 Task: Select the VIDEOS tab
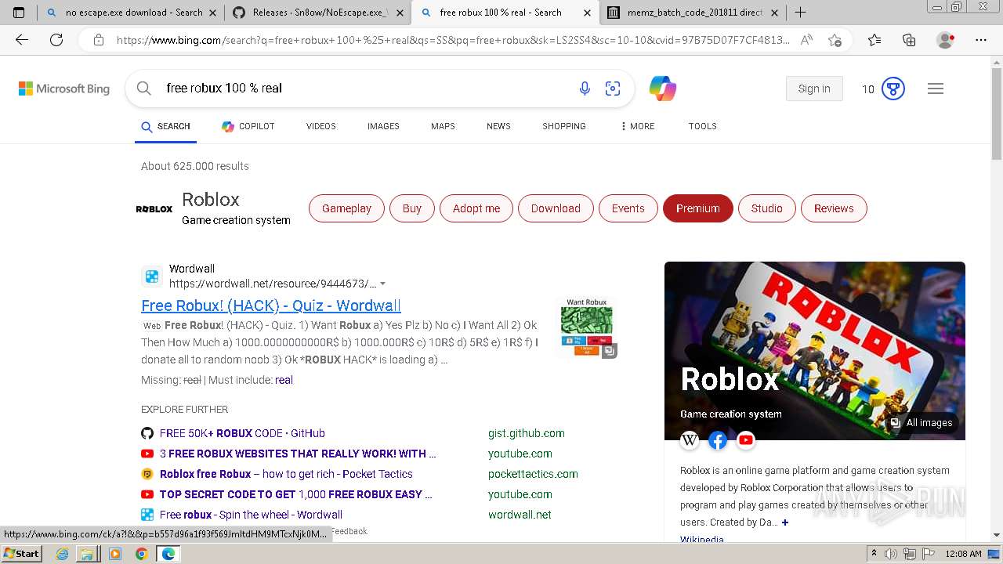pyautogui.click(x=321, y=126)
